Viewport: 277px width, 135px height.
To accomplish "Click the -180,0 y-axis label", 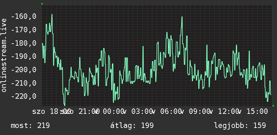I will pos(24,43).
